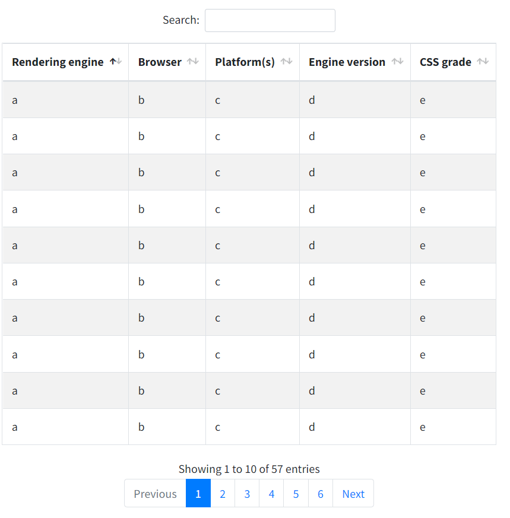This screenshot has height=518, width=510.
Task: Click the CSS grade sort icon
Action: click(483, 62)
